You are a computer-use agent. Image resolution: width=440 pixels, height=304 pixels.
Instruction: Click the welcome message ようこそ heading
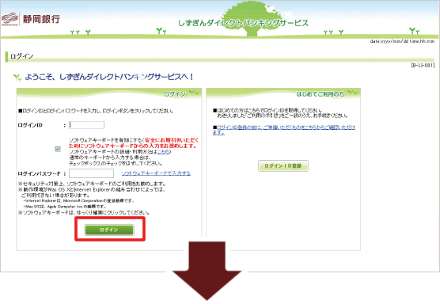(109, 77)
